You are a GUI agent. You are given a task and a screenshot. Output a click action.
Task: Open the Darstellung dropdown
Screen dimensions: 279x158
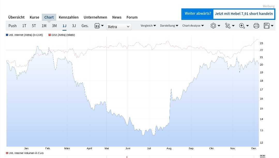pos(169,26)
